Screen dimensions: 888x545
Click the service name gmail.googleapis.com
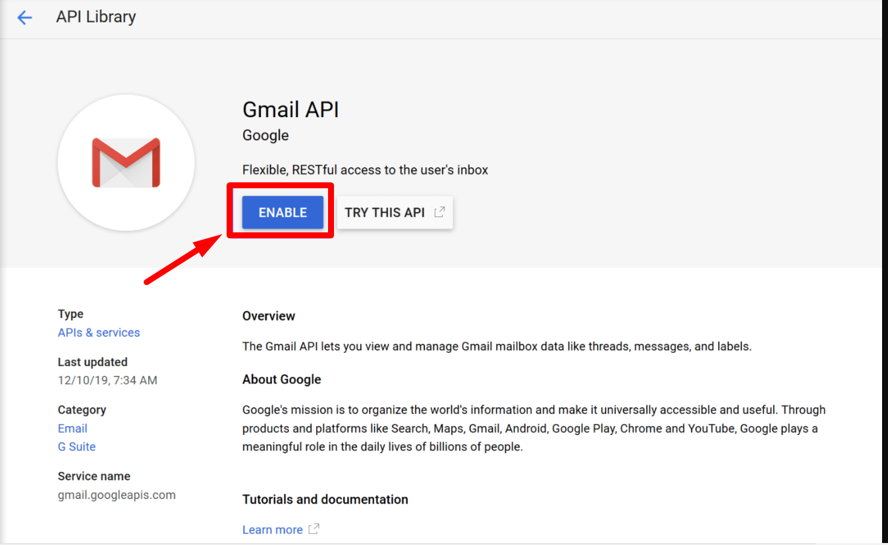(117, 494)
